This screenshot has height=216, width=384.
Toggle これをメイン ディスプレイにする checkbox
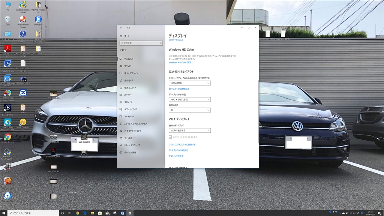(170, 137)
